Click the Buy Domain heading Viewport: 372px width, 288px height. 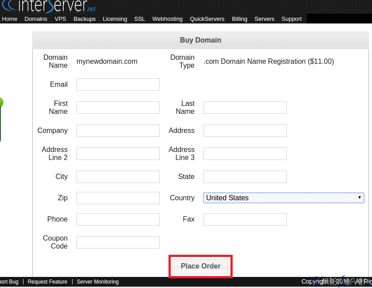click(200, 40)
